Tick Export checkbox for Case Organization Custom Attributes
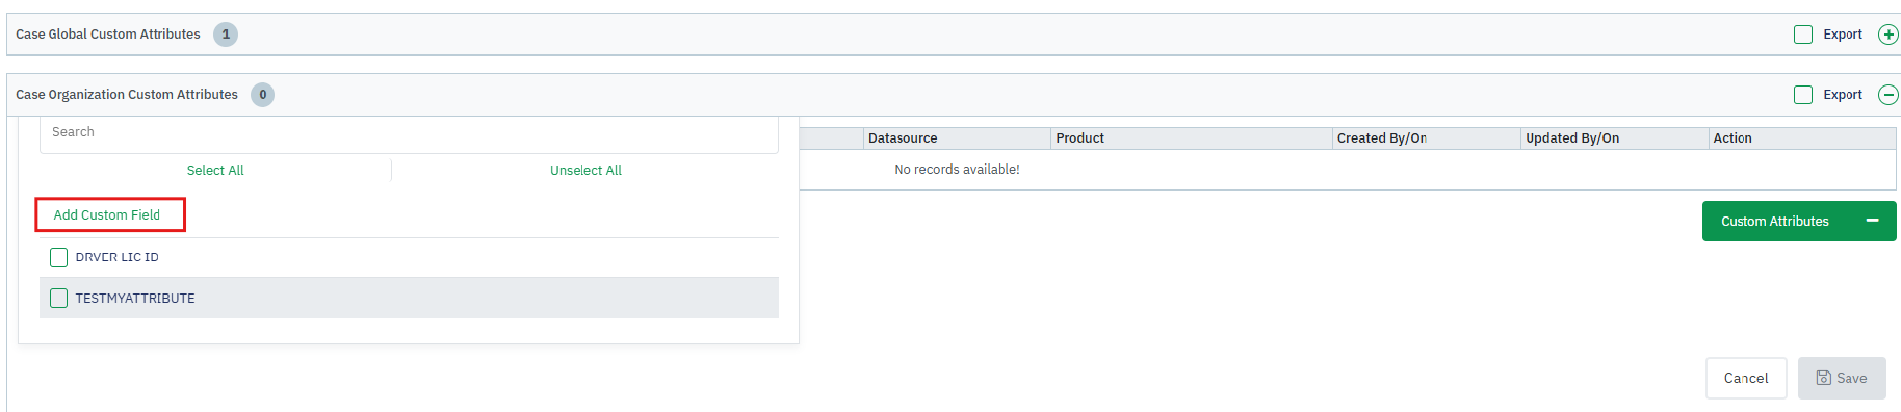 pyautogui.click(x=1803, y=95)
